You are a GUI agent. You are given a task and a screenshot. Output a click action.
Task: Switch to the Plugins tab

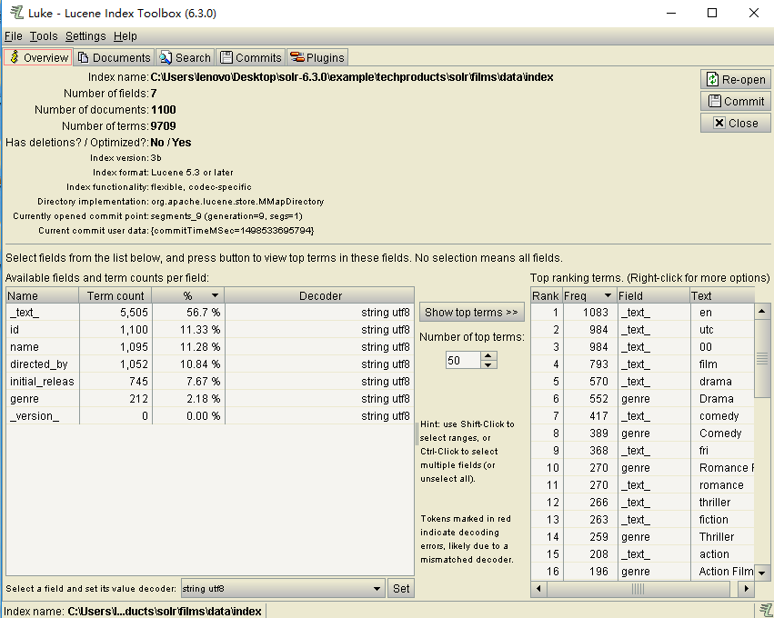[x=317, y=57]
